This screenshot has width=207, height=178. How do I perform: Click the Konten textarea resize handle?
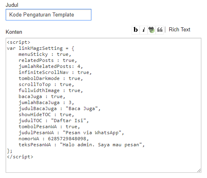point(199,170)
